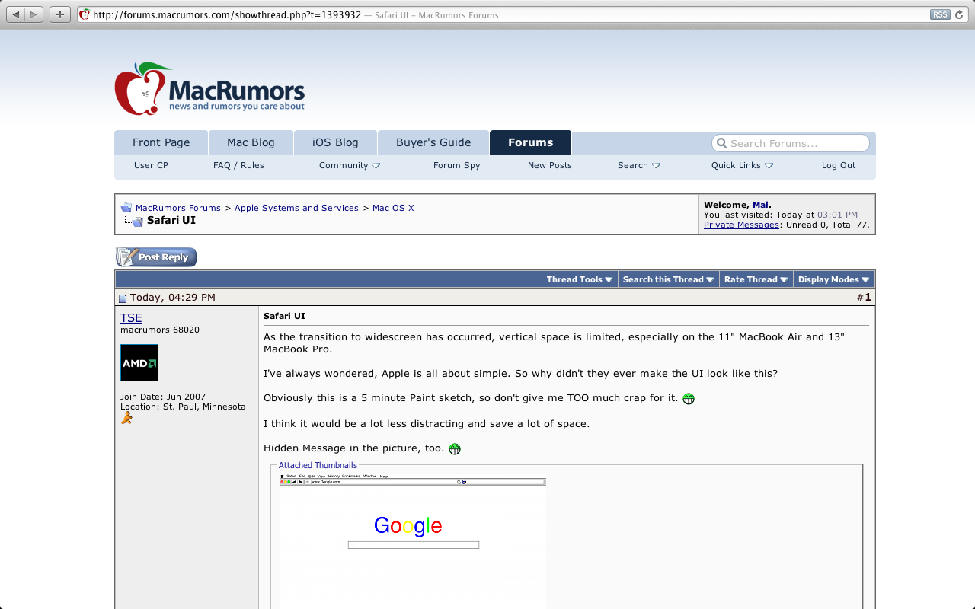This screenshot has height=609, width=975.
Task: Open Apple Systems and Services breadcrumb
Action: (x=296, y=208)
